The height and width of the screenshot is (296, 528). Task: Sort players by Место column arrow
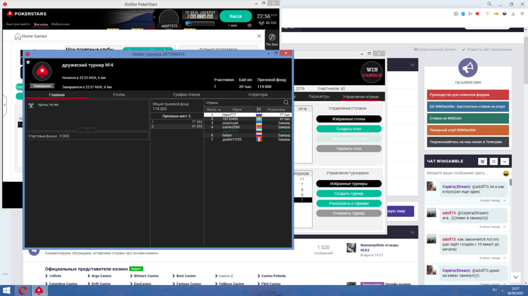pos(219,110)
